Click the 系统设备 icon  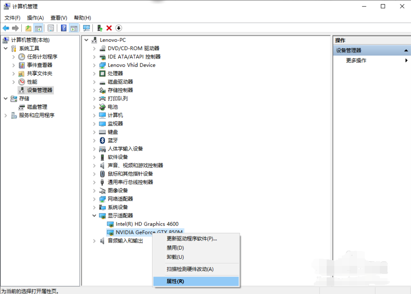click(102, 207)
